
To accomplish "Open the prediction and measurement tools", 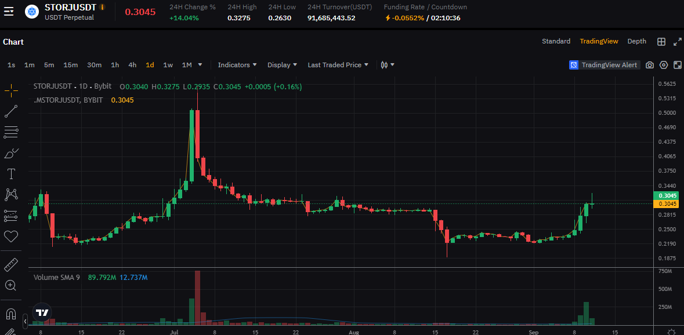I will [11, 216].
